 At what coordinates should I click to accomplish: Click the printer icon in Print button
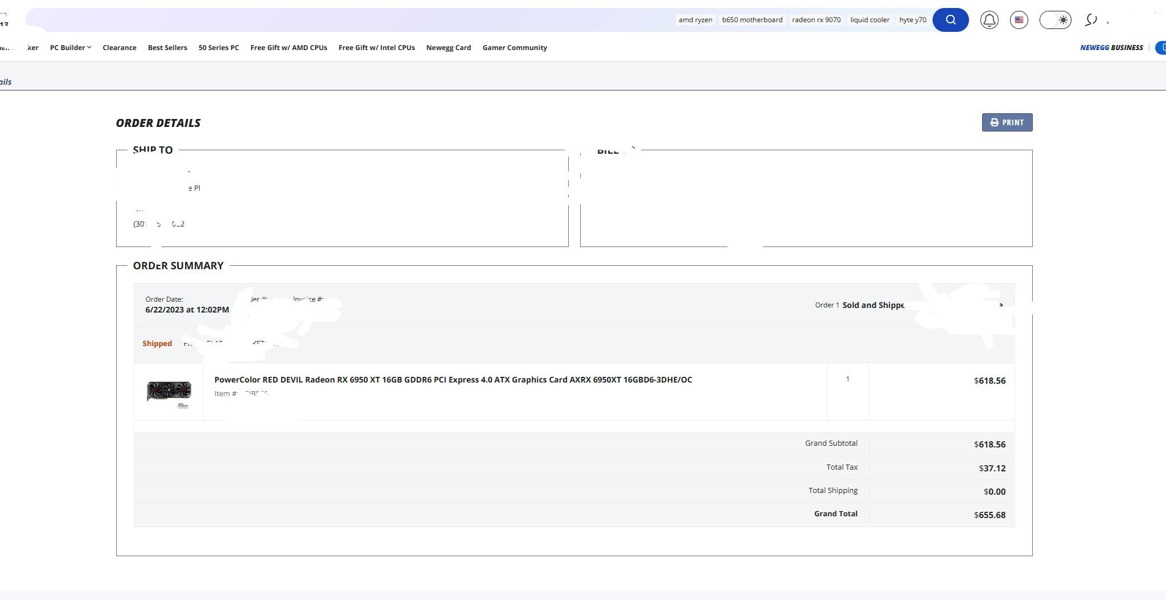click(994, 122)
